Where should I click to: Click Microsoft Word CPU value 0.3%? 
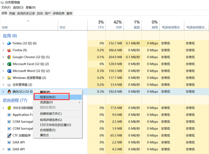pos(101,71)
